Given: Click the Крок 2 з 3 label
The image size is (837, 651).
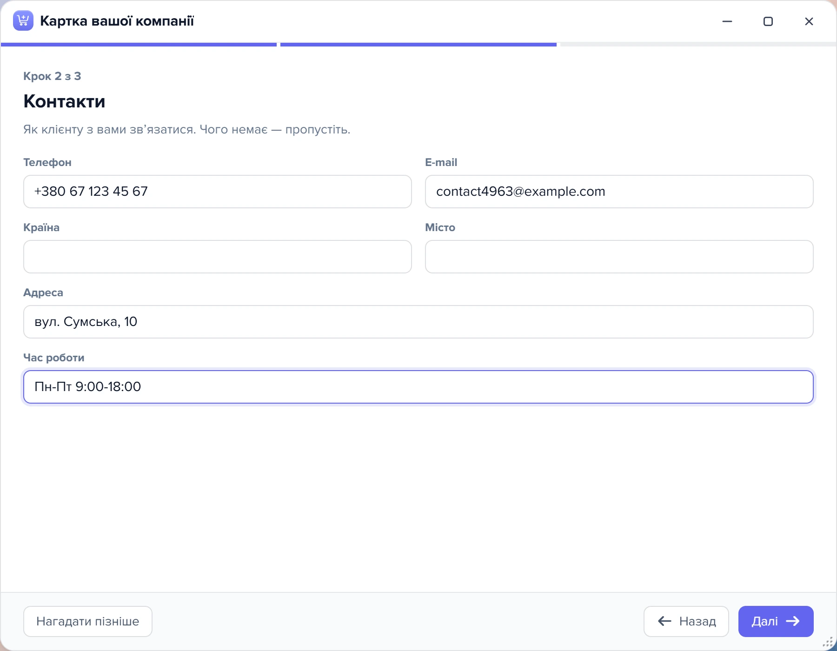Looking at the screenshot, I should [x=52, y=76].
